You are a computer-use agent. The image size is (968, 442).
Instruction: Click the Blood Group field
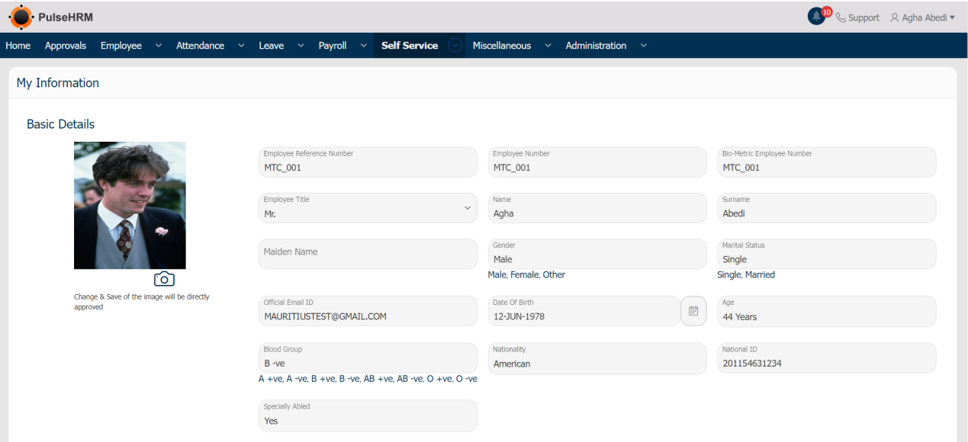pyautogui.click(x=368, y=357)
